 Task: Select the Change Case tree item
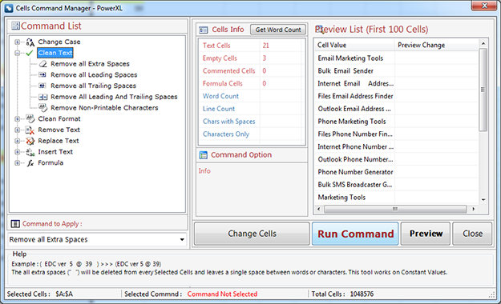pyautogui.click(x=59, y=42)
